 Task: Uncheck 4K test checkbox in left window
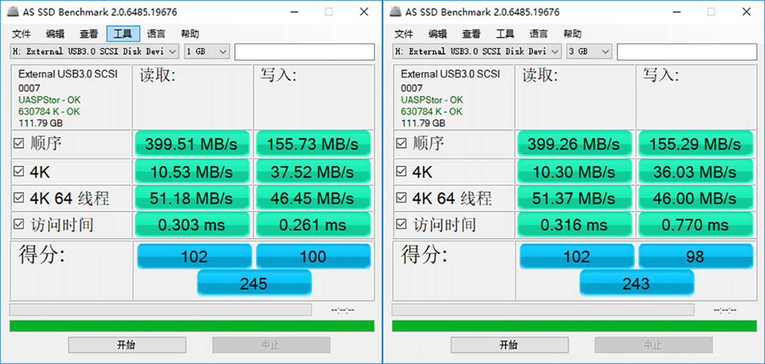tap(18, 171)
